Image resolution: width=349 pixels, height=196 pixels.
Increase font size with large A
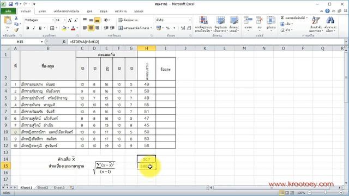tap(70, 20)
